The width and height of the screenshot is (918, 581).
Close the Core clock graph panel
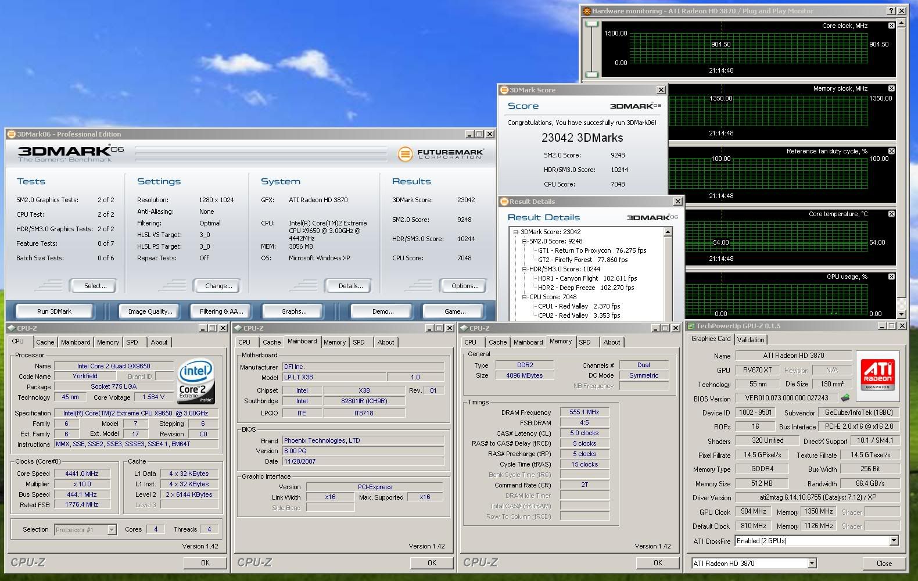tap(891, 26)
